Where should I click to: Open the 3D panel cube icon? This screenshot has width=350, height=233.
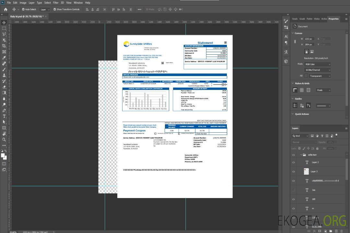286,61
